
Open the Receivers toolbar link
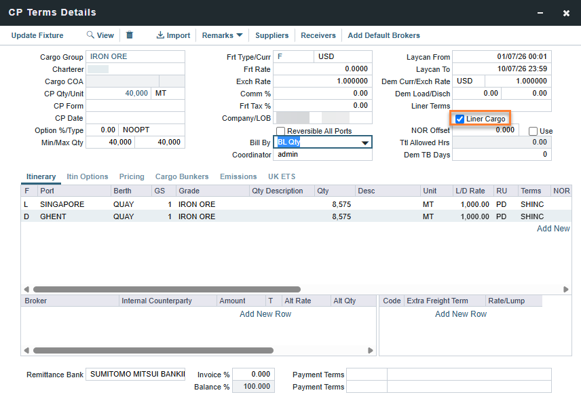coord(318,35)
